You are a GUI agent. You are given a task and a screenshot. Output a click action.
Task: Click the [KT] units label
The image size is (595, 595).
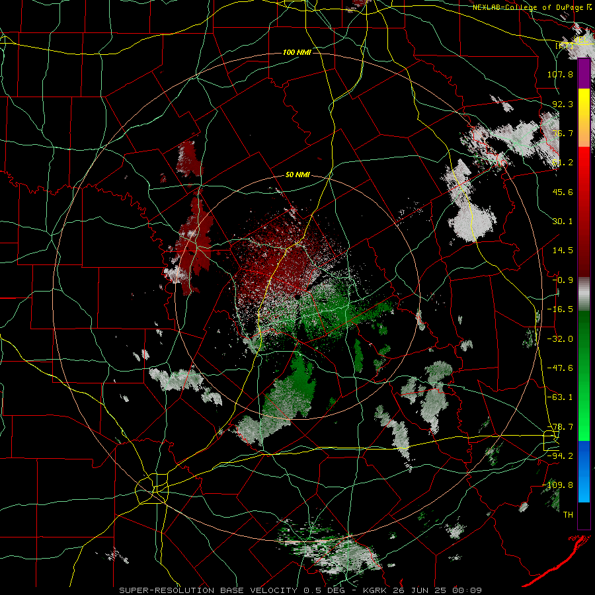coord(563,46)
